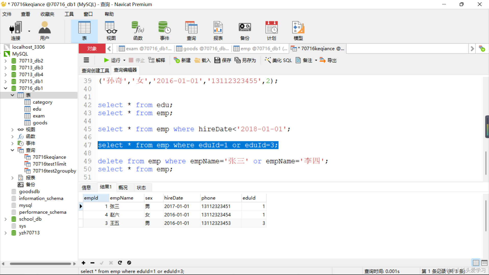Open the 工具 menu

click(x=69, y=14)
